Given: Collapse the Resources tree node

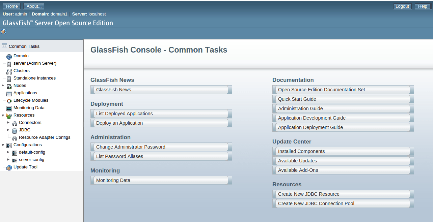Looking at the screenshot, I should (3, 115).
